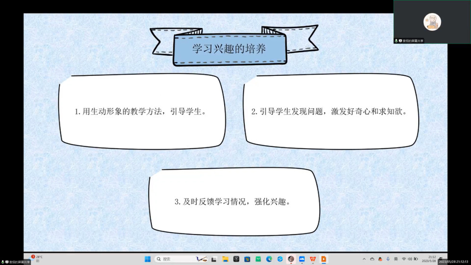
Task: Open File Explorer from the taskbar
Action: click(x=225, y=259)
